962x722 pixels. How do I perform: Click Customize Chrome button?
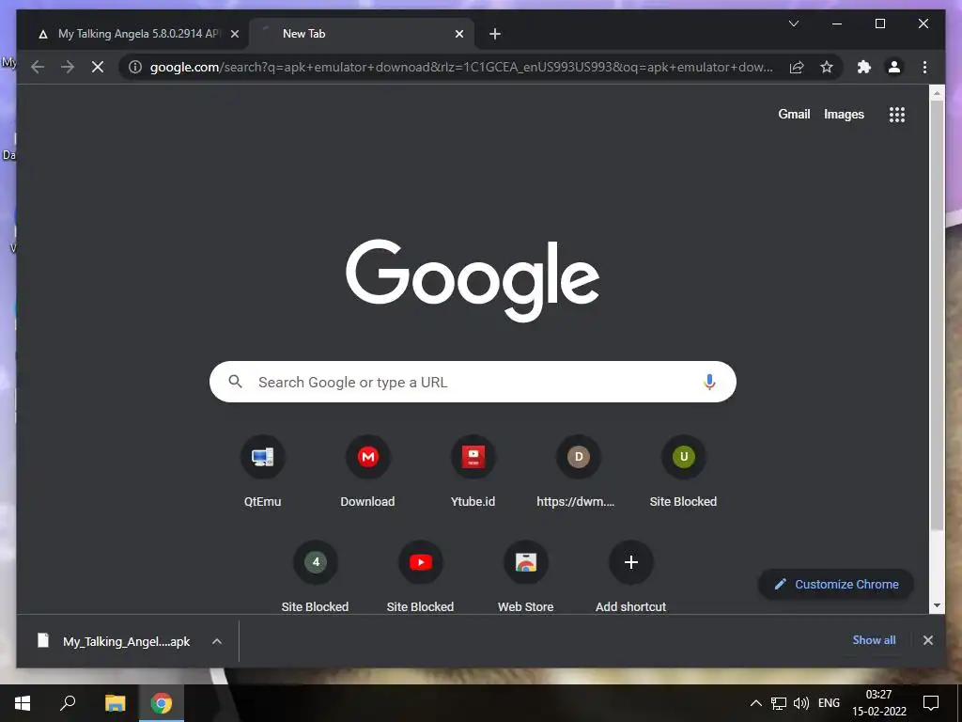pos(835,584)
